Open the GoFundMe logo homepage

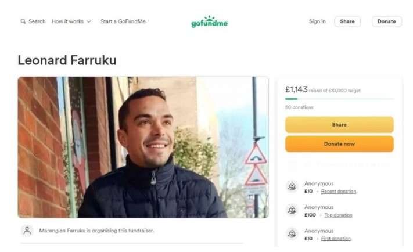[x=209, y=21]
